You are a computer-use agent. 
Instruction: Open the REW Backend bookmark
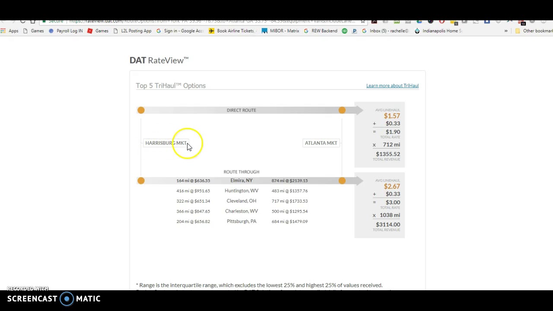(x=320, y=31)
